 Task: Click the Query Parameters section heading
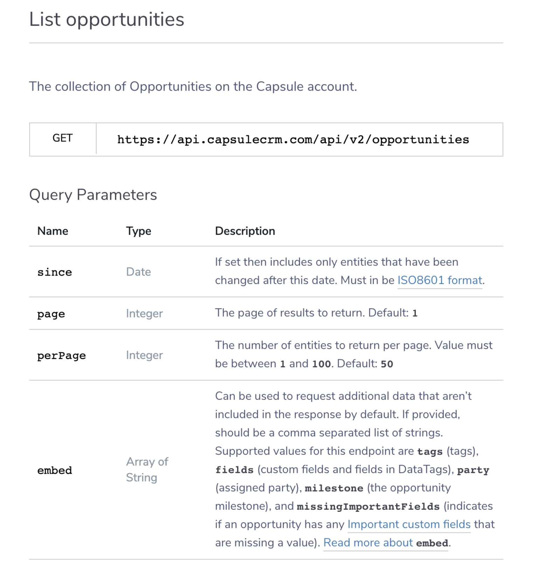93,195
